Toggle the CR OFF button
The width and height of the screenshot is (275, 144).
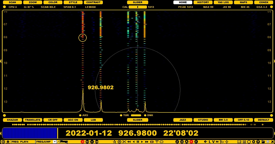[52, 120]
